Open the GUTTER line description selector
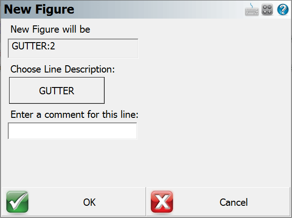292x218 pixels. (x=57, y=91)
